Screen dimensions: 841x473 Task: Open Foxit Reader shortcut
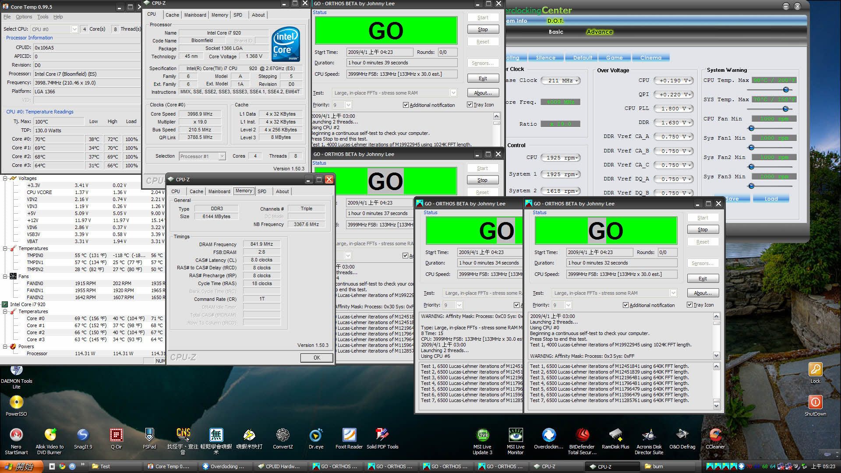(x=349, y=438)
